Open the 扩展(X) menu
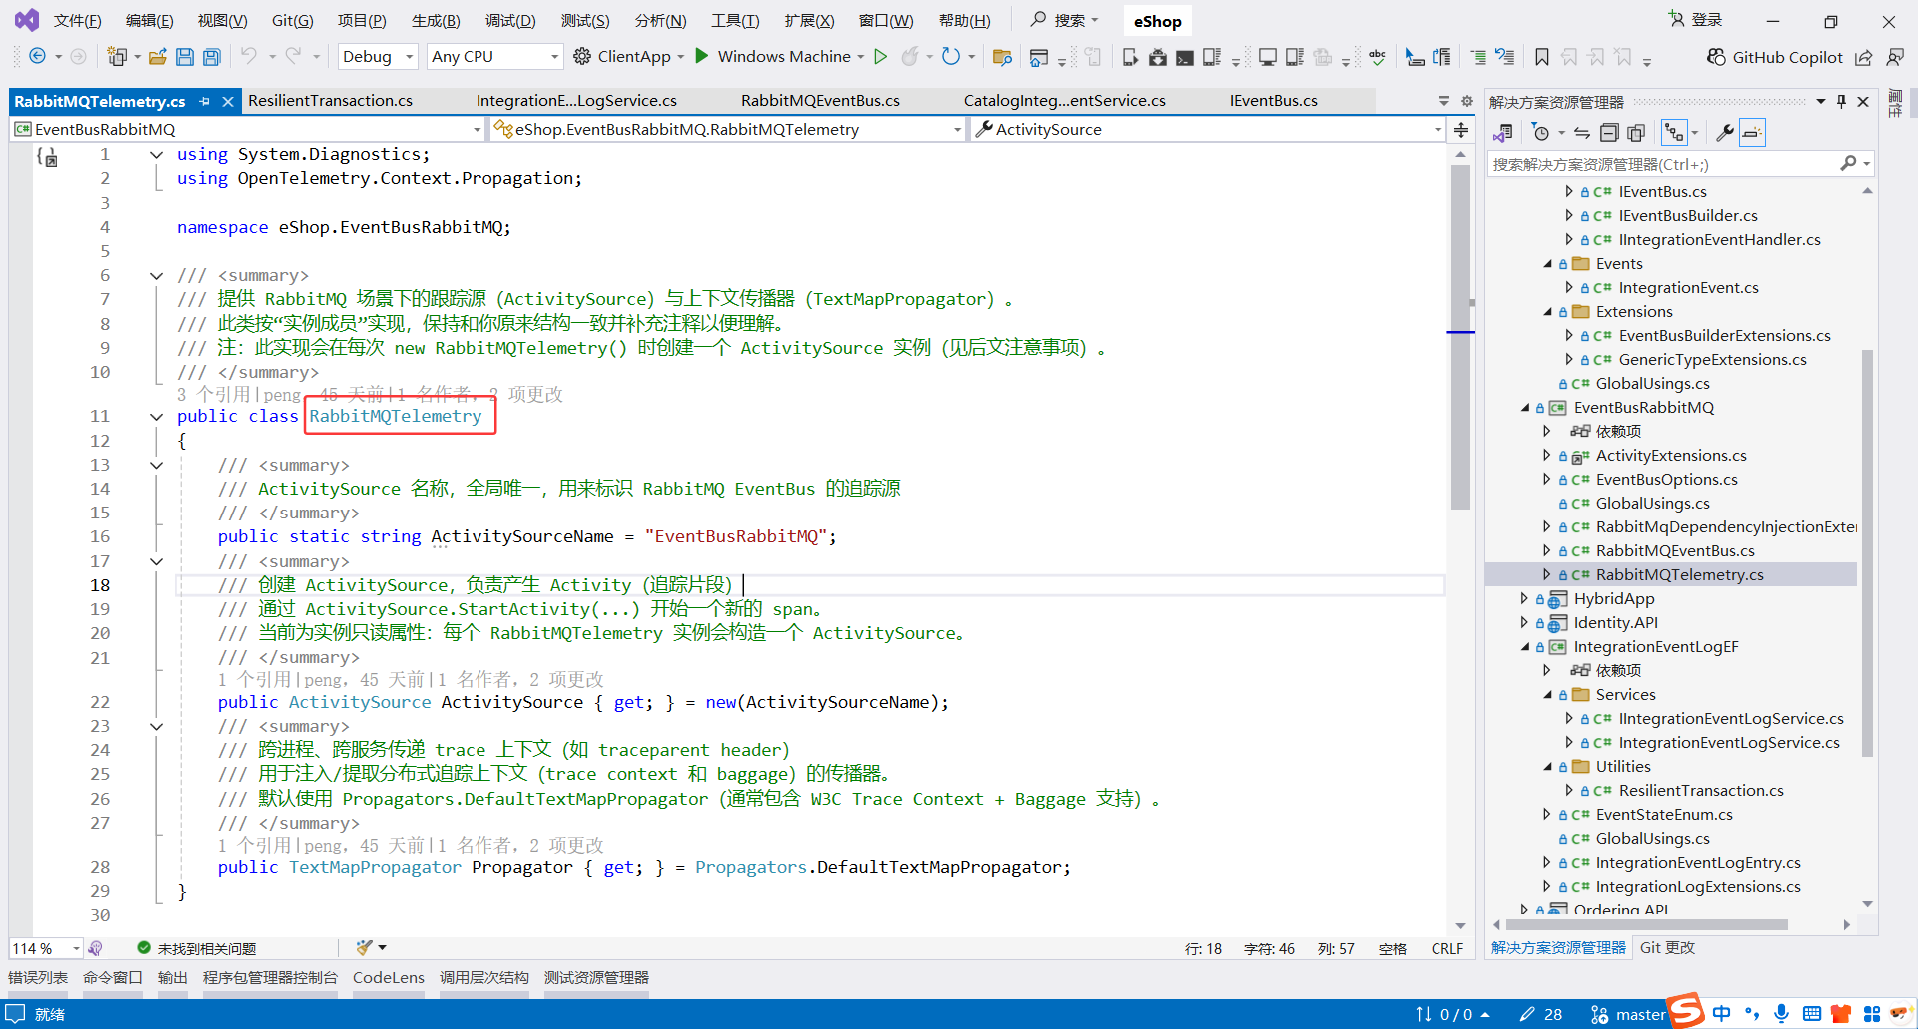 pyautogui.click(x=809, y=21)
